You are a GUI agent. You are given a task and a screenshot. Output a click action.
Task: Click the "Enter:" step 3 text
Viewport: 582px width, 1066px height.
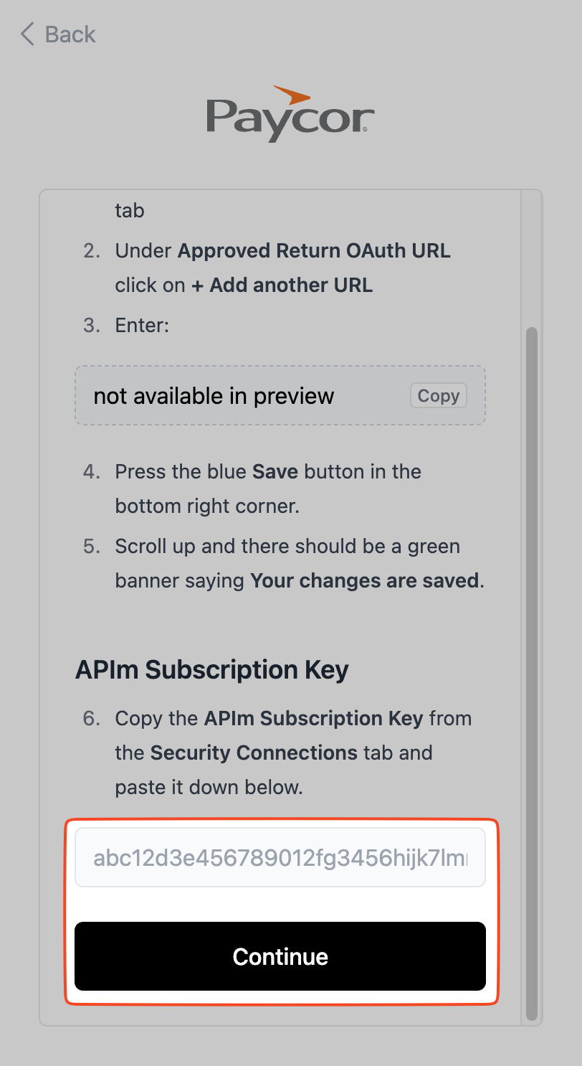142,326
